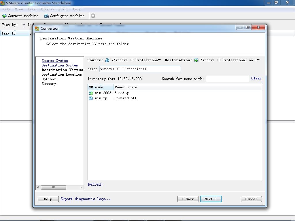Go to the Destination System step link
Viewport: 295px width, 221px height.
(x=60, y=65)
